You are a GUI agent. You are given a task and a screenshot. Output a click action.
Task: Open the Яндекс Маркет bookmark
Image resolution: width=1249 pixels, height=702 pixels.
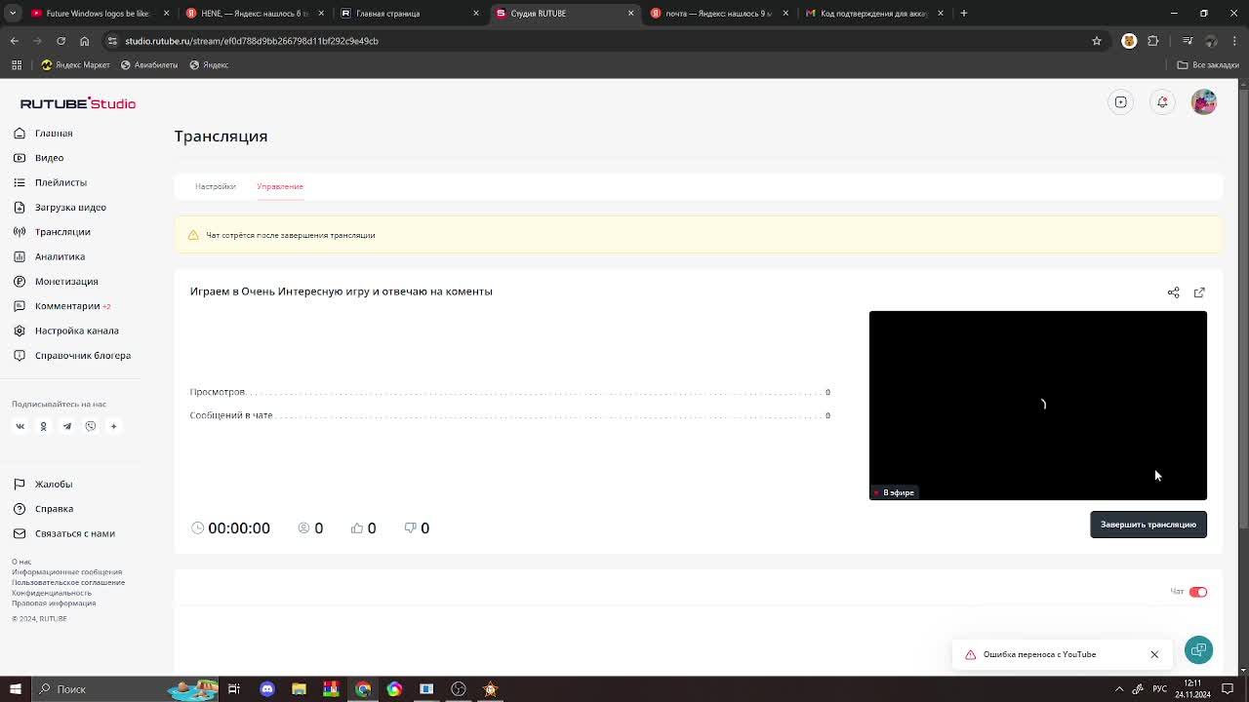75,65
